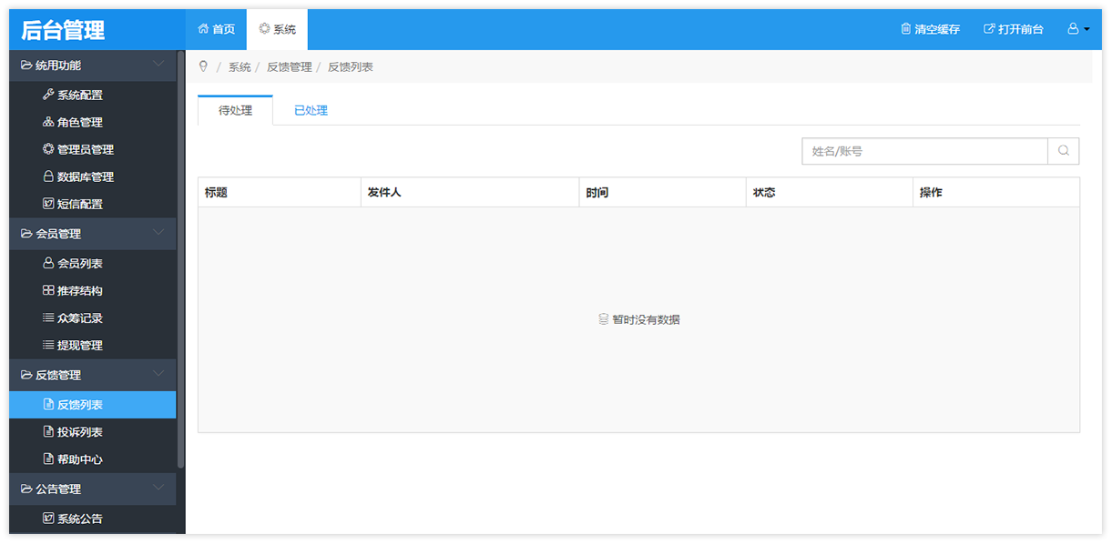
Task: Click the user icon beside 会员列表
Action: 48,263
